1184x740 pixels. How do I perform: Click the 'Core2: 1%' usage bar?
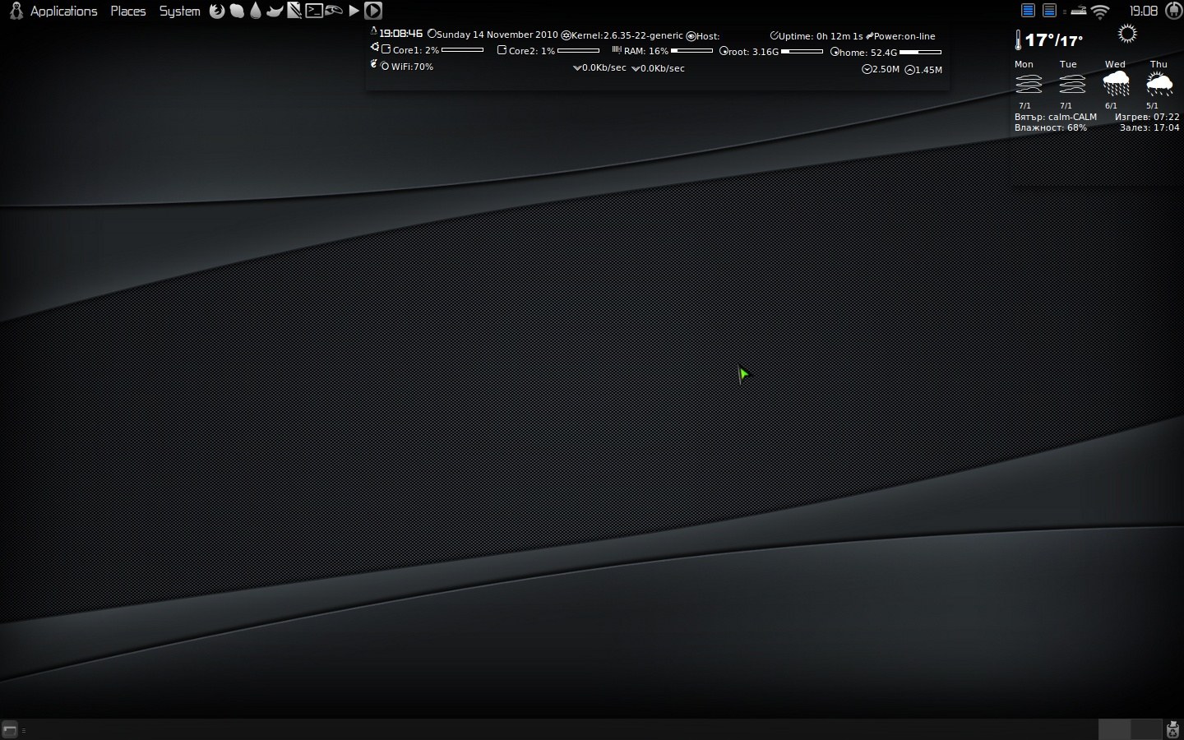click(578, 50)
